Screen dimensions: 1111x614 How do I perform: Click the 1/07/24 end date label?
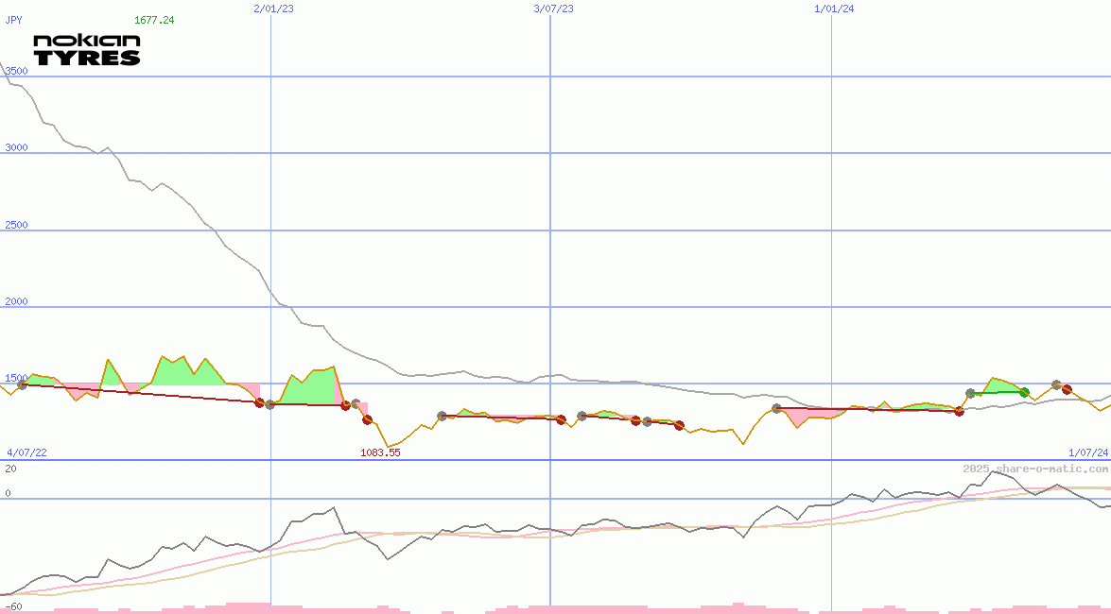coord(1088,452)
